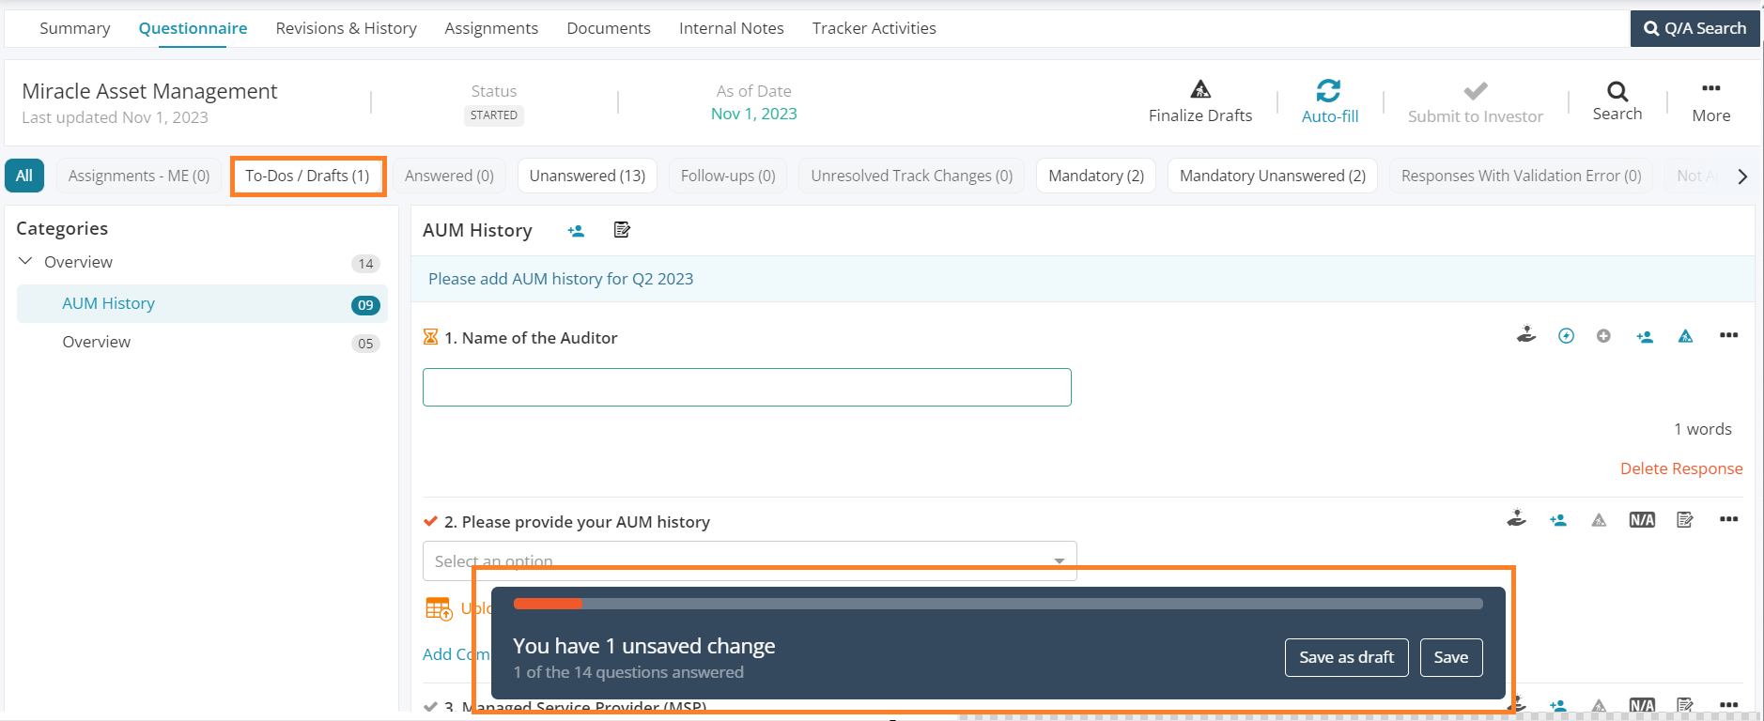
Task: Click the red checkmark on question 2
Action: 430,521
